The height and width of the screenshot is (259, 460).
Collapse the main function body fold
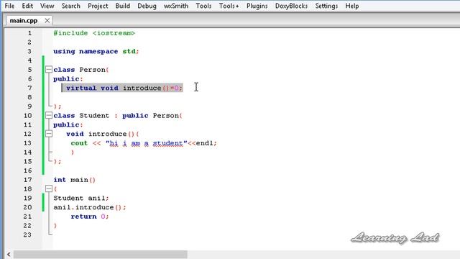[49, 188]
